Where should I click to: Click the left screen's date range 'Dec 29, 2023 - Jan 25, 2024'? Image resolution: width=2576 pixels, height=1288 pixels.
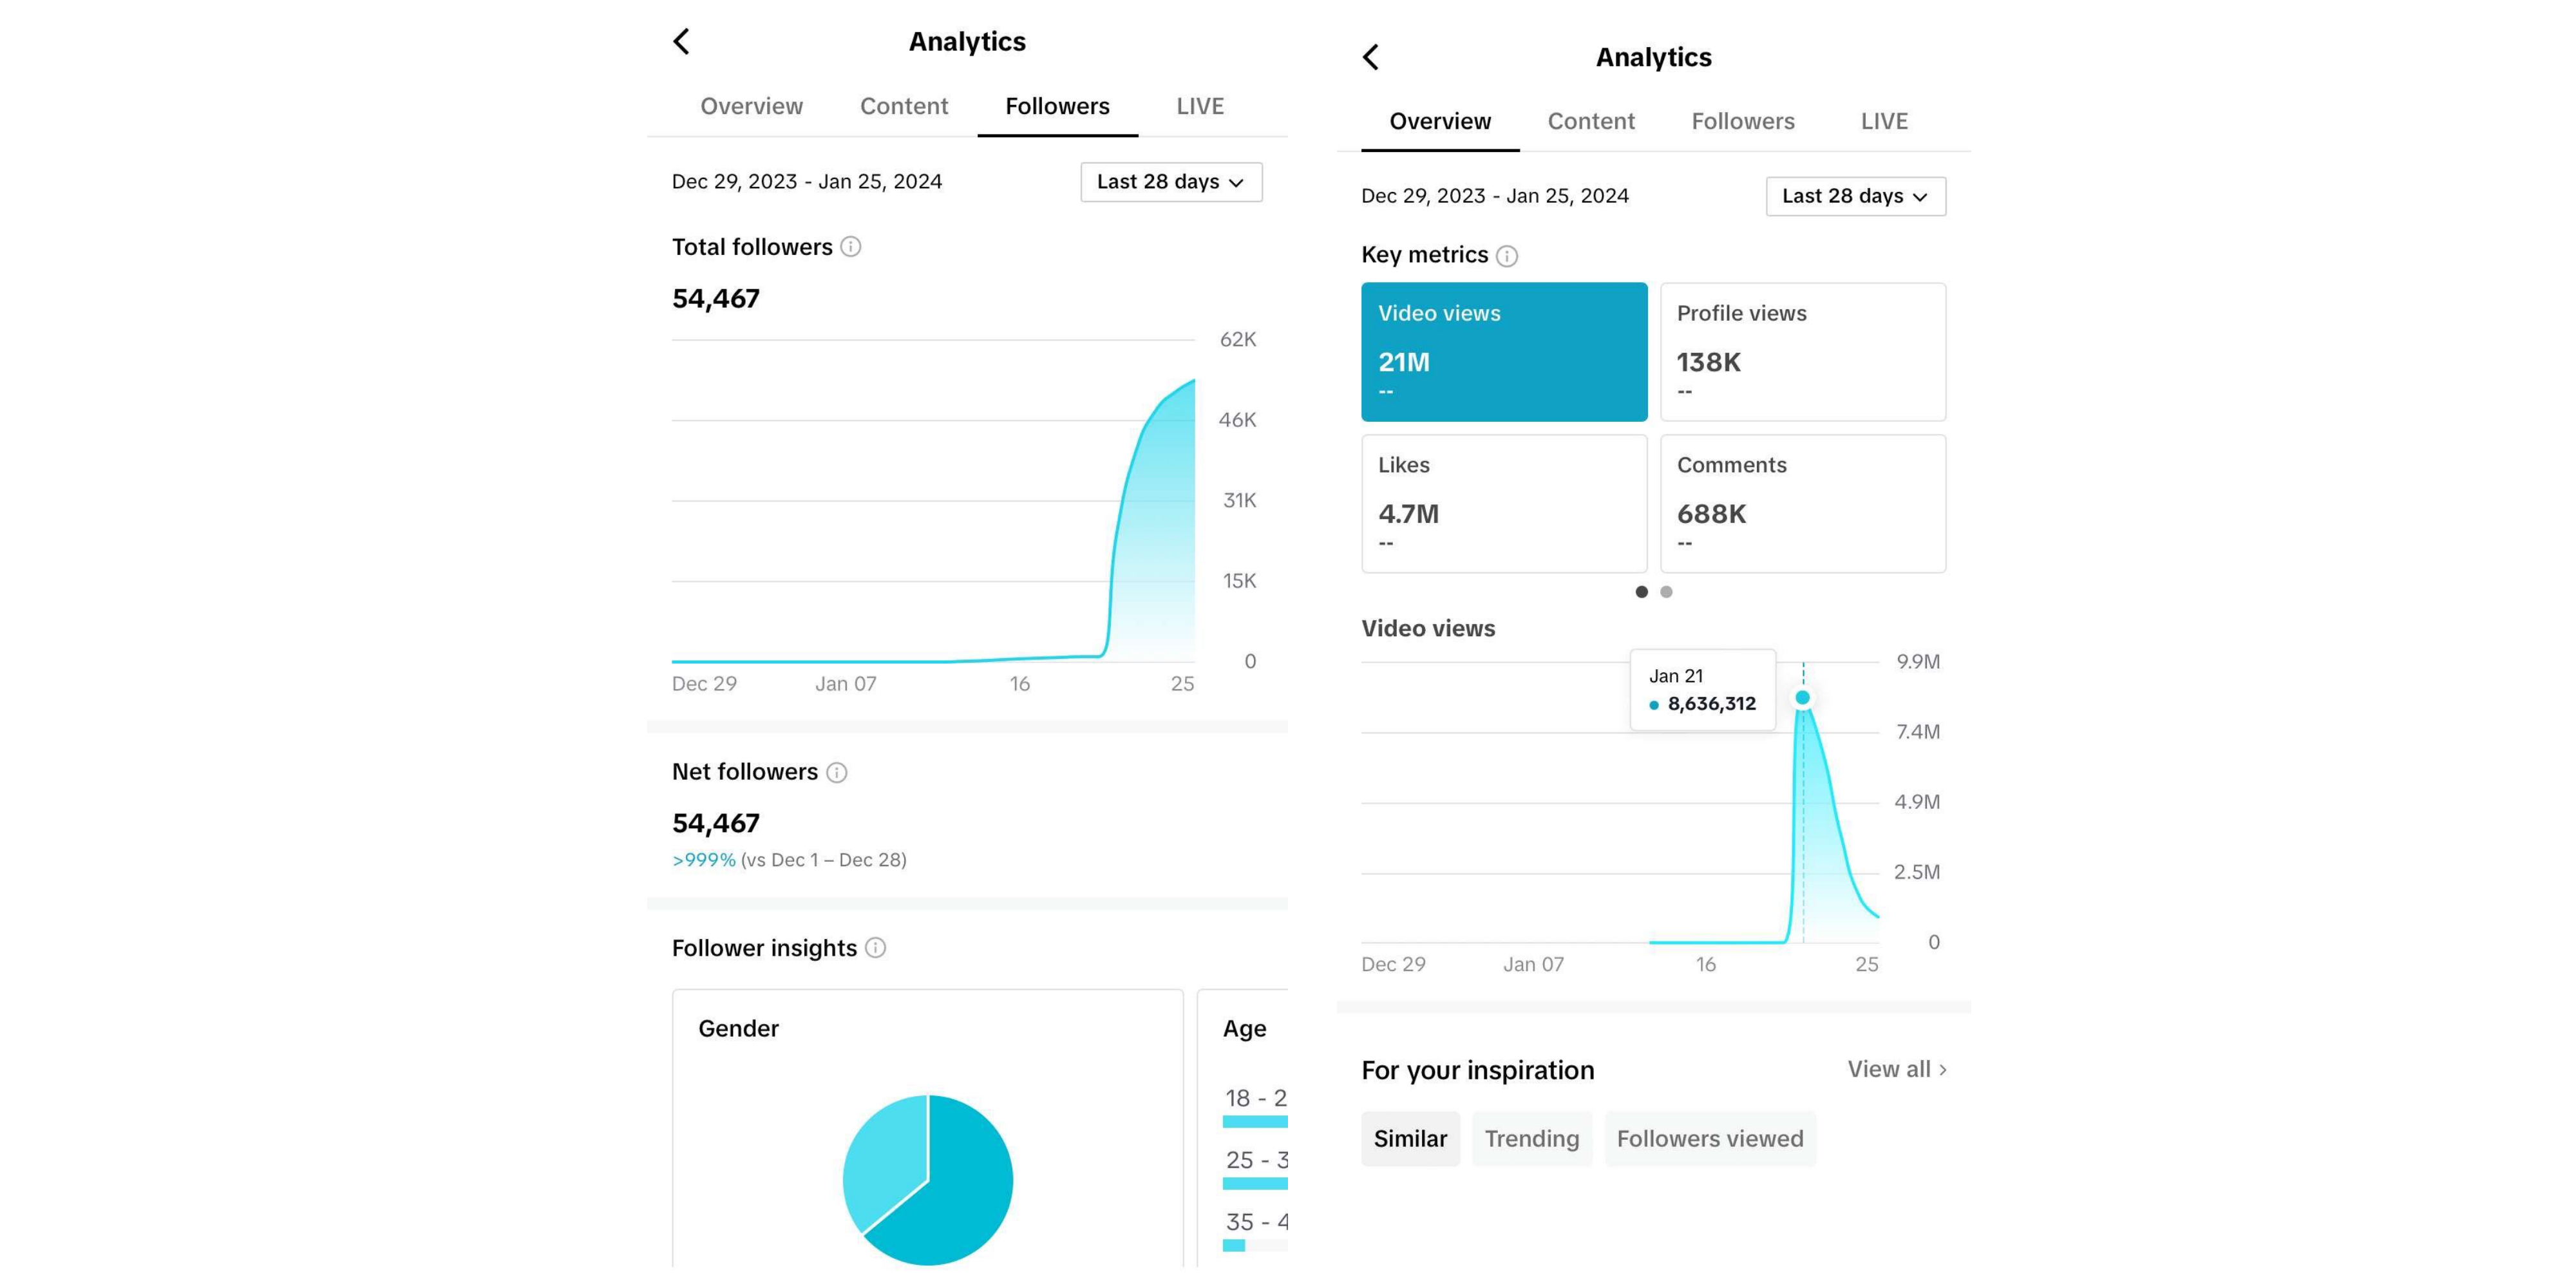click(x=806, y=182)
